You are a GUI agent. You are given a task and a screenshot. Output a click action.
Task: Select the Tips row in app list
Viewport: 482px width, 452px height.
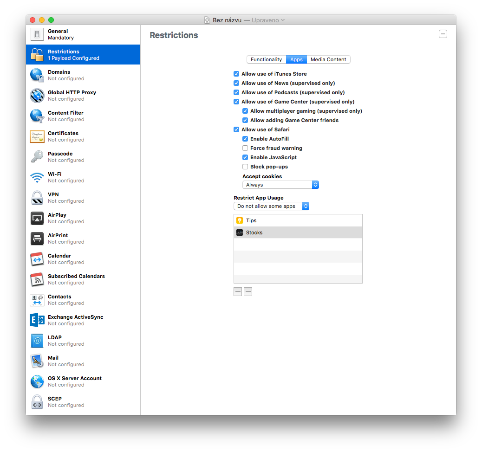point(298,220)
